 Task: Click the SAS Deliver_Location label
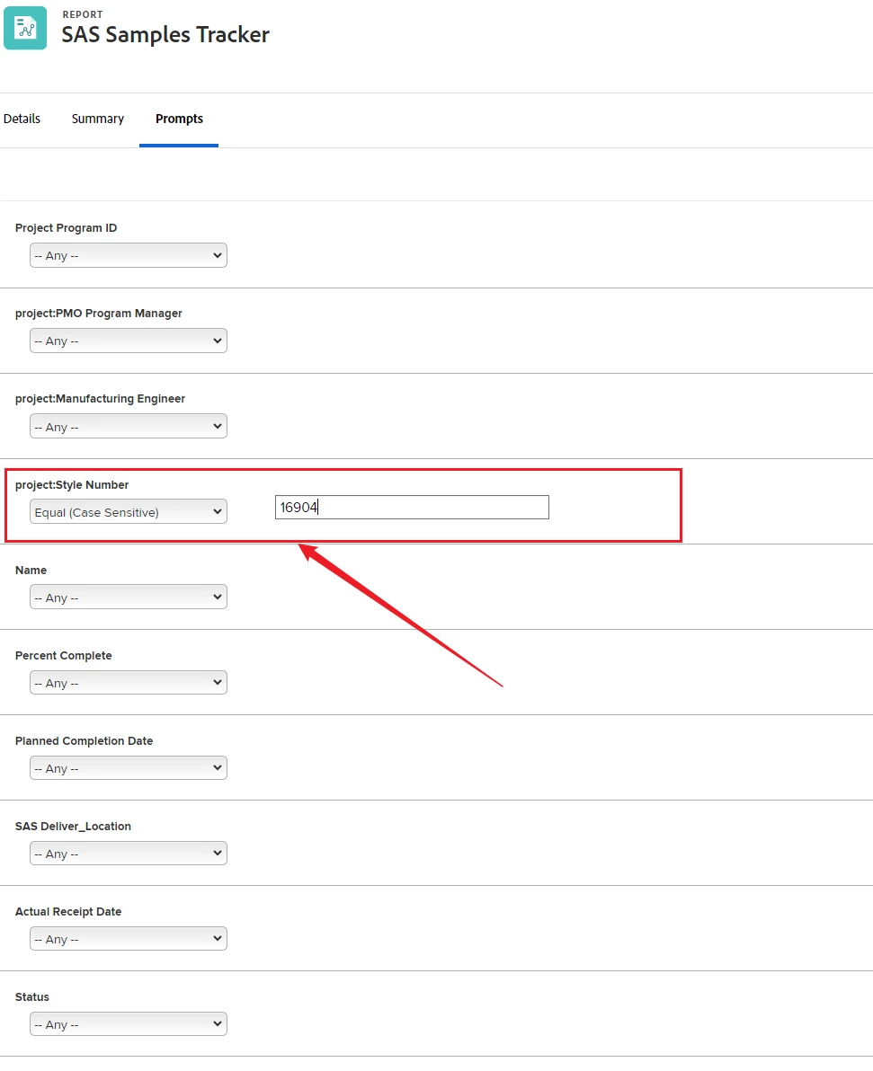tap(73, 827)
